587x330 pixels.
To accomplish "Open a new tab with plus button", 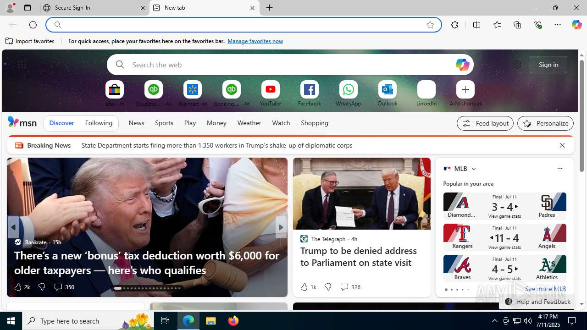I will tap(270, 8).
